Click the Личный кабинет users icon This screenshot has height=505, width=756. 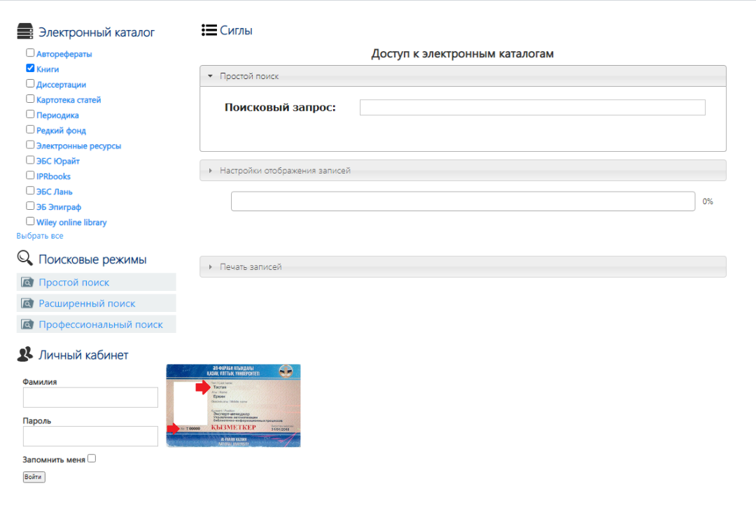click(25, 355)
